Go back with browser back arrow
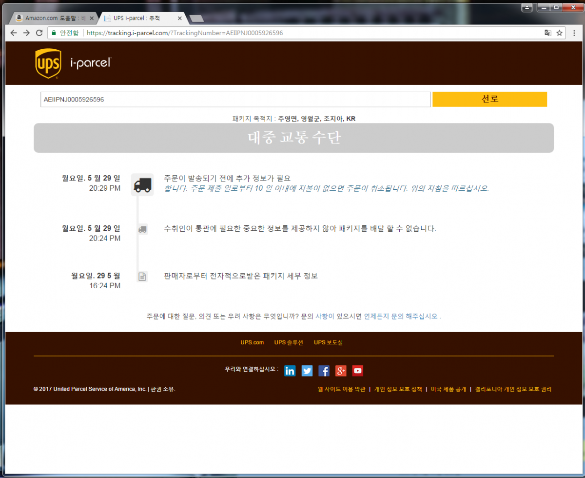The height and width of the screenshot is (478, 585). tap(14, 33)
